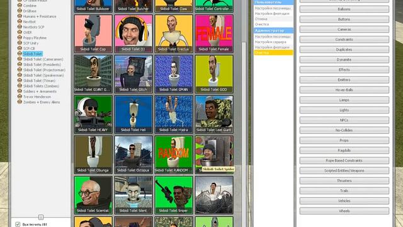
Task: Choose the Skibidi Toilet Claw icon
Action: pyautogui.click(x=174, y=6)
